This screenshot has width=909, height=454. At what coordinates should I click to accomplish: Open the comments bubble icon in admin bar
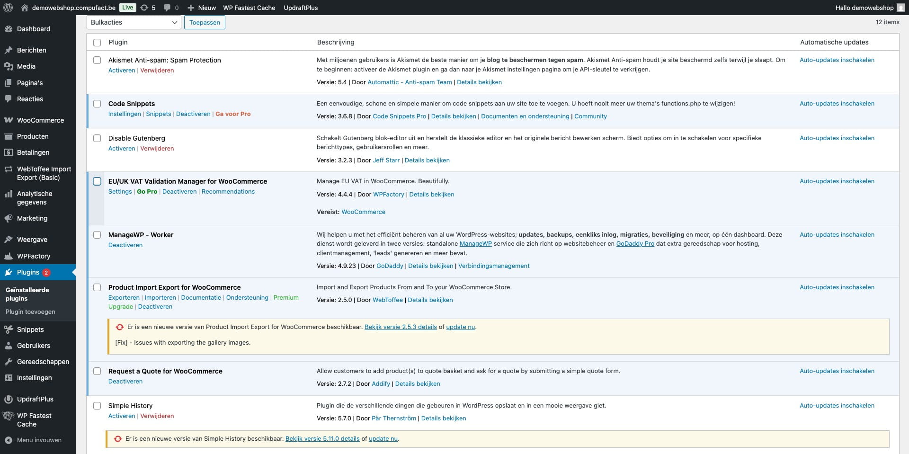click(x=167, y=8)
